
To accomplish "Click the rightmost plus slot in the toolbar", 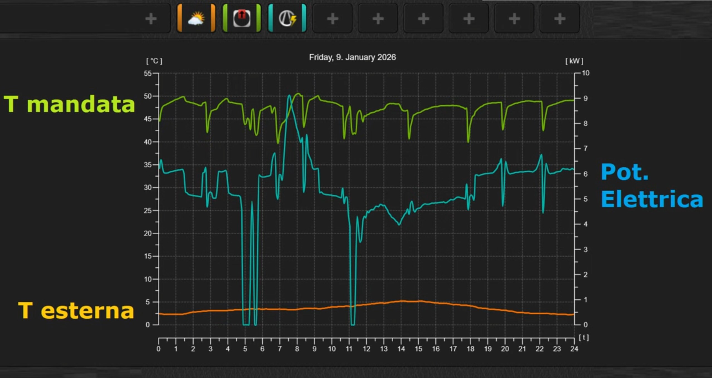I will pyautogui.click(x=560, y=19).
